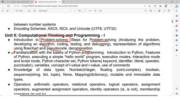The image size is (180, 101).
Task: Toggle the page view layout button
Action: [x=34, y=11]
